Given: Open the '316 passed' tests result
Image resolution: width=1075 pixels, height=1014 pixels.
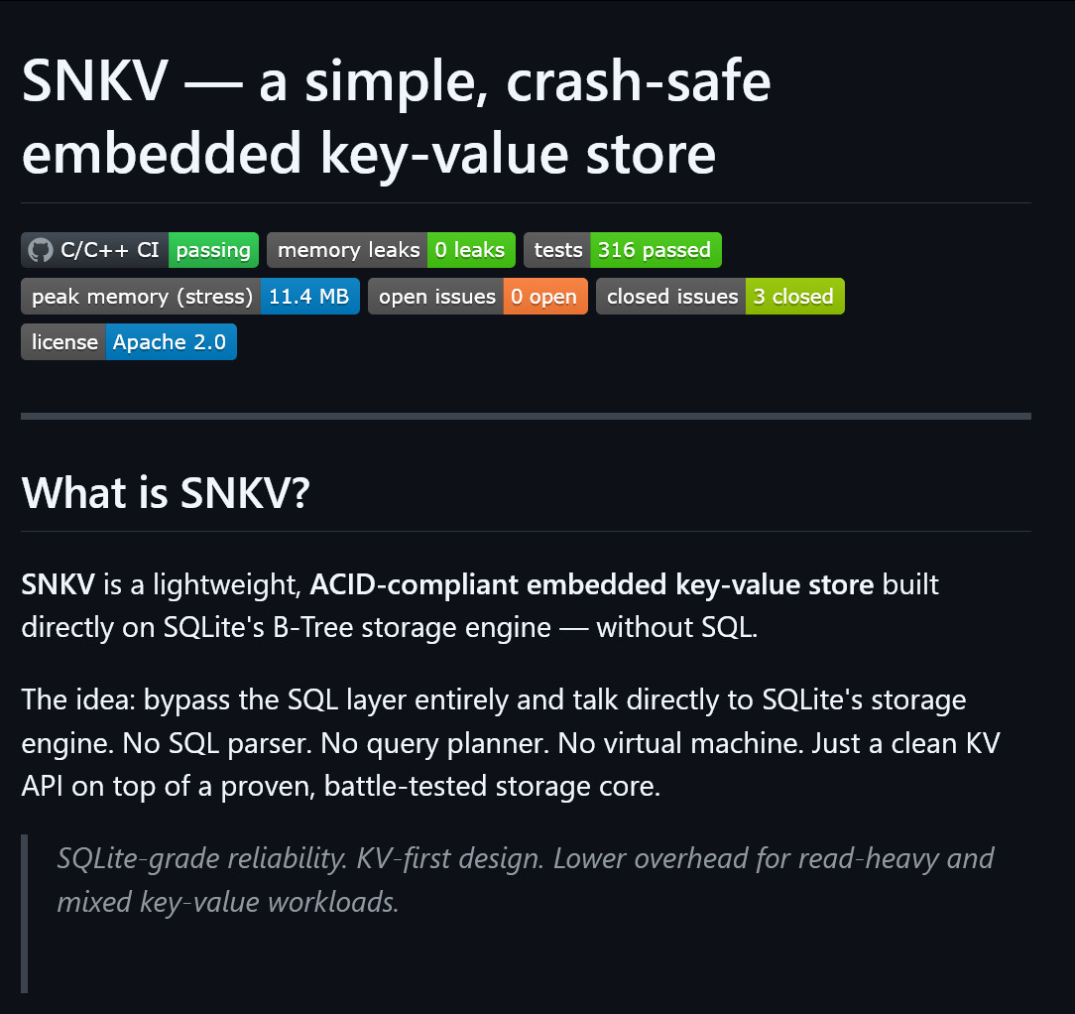Looking at the screenshot, I should (655, 250).
